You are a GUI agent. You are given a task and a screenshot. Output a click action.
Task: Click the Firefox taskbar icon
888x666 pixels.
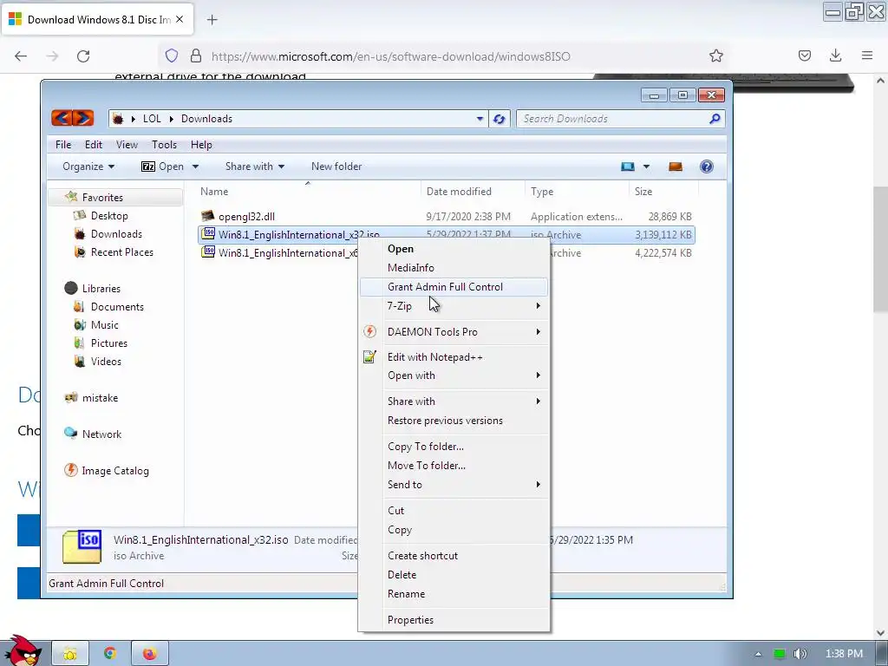point(149,654)
